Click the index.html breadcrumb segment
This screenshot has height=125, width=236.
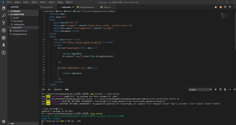pyautogui.click(x=47, y=11)
